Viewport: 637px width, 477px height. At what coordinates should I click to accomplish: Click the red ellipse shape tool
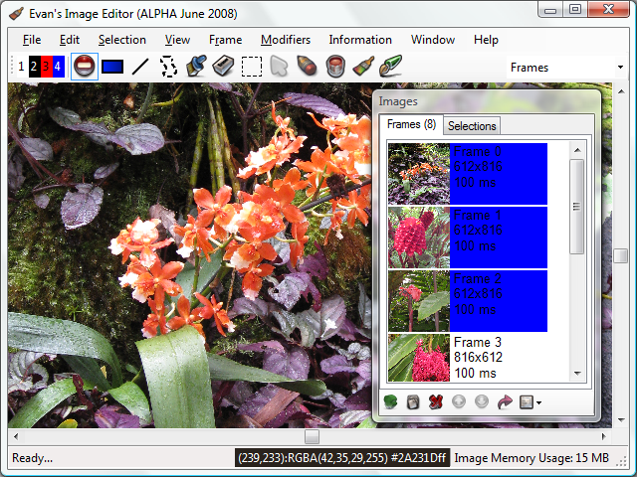pos(85,67)
